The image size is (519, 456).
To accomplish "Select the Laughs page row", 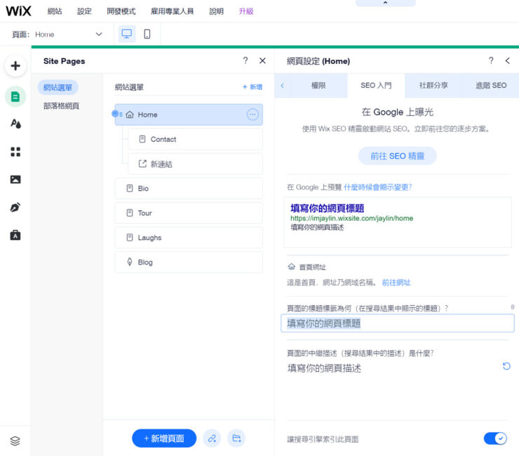I will pyautogui.click(x=189, y=237).
